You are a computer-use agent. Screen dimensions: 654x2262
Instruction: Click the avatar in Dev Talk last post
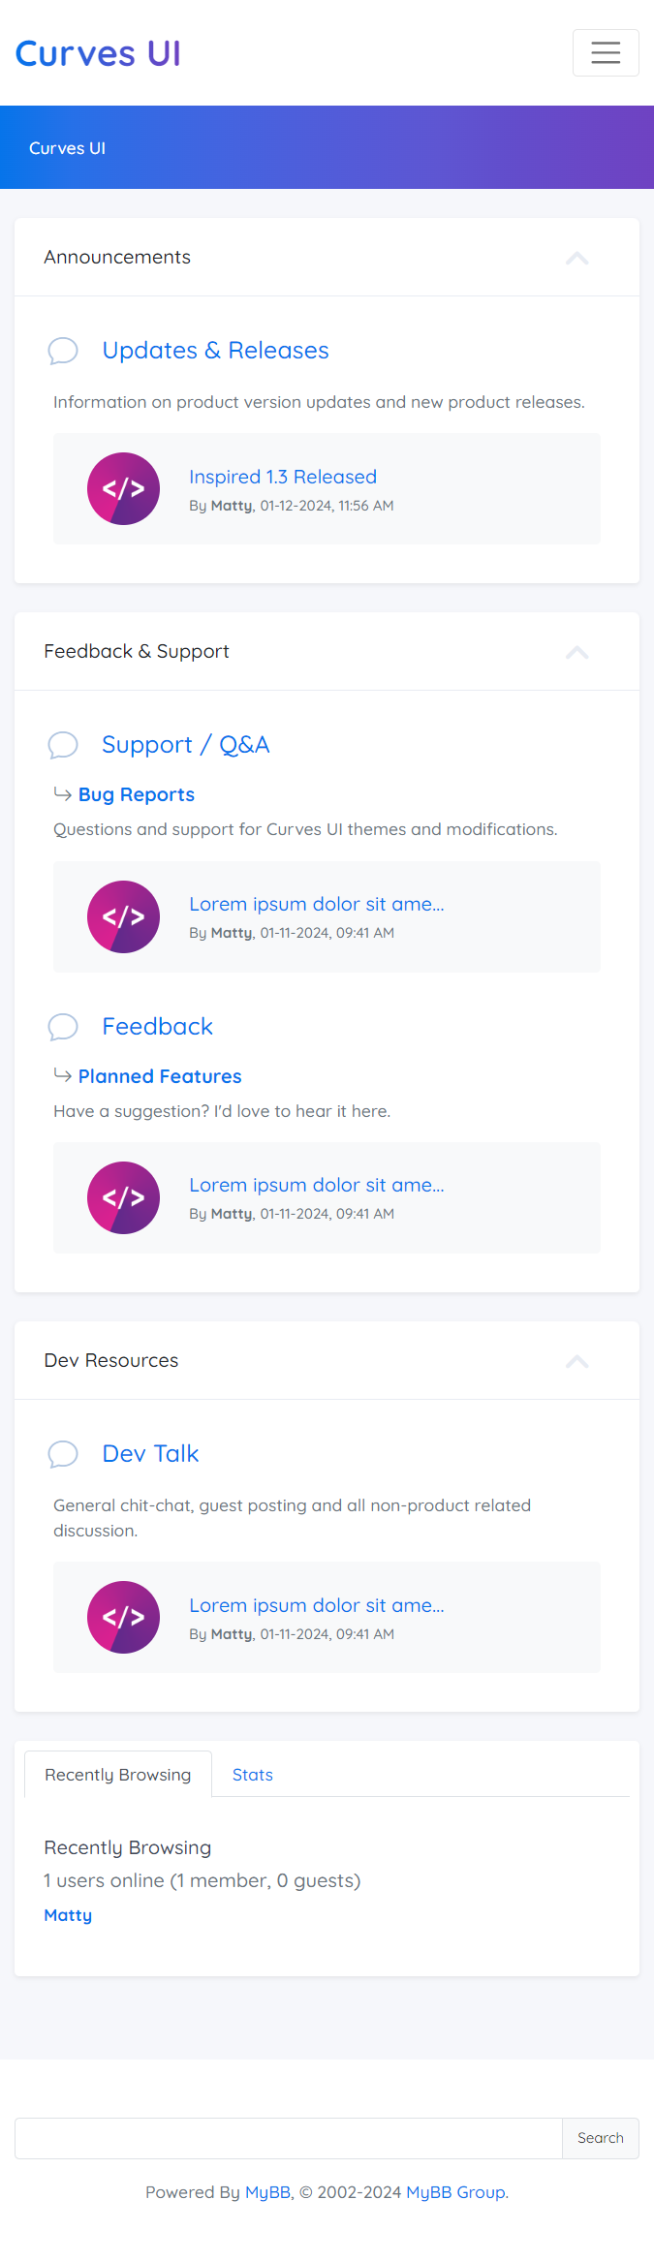pyautogui.click(x=123, y=1617)
